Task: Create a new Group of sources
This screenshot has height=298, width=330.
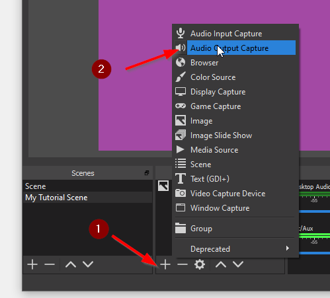Action: [x=235, y=229]
